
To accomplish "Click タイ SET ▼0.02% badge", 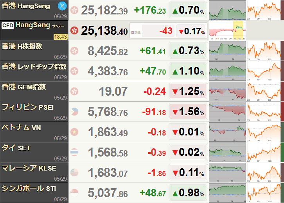I will pyautogui.click(x=188, y=152).
